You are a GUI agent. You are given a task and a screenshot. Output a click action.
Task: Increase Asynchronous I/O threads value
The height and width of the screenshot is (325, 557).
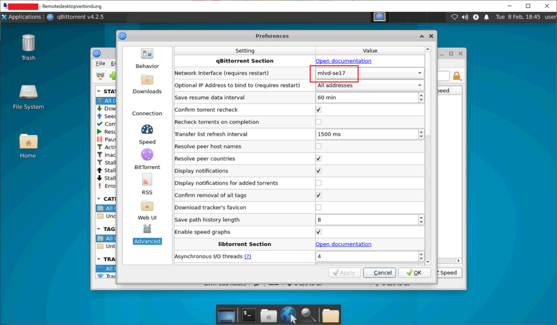(421, 254)
